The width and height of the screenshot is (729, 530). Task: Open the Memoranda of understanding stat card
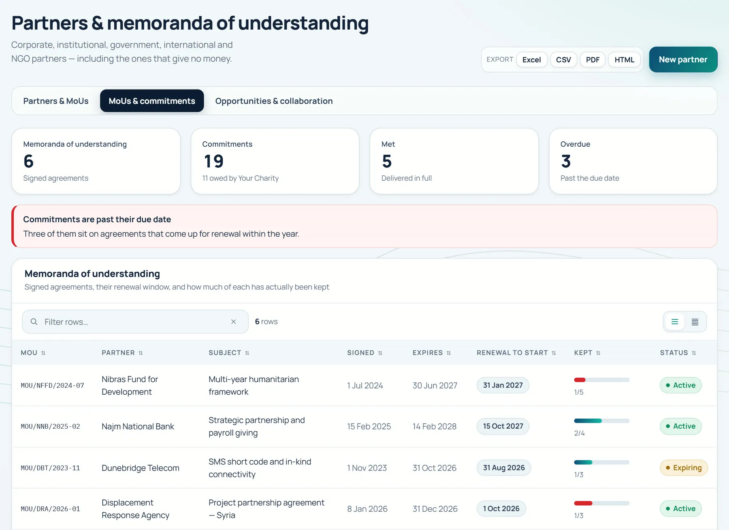click(96, 161)
